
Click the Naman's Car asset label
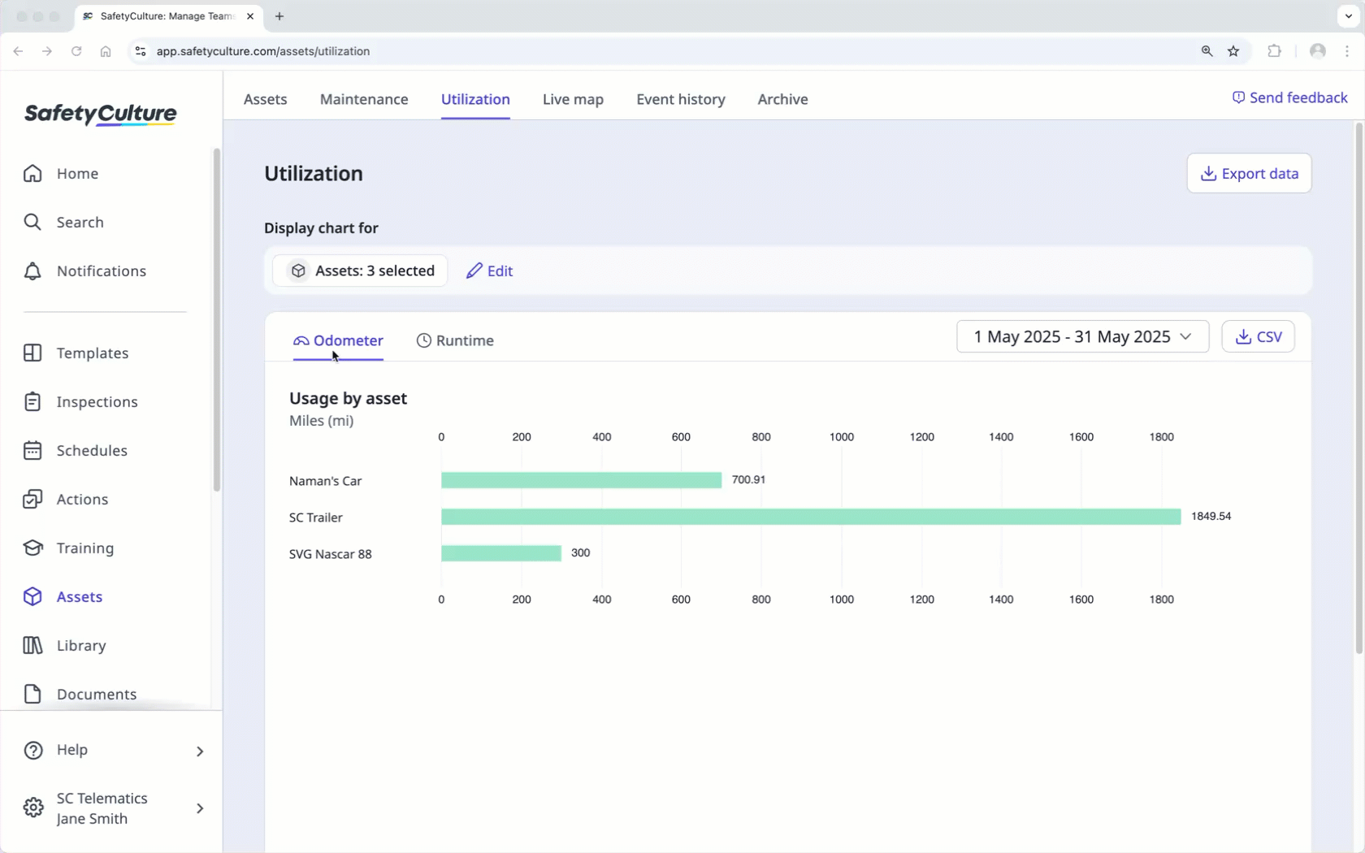point(325,481)
